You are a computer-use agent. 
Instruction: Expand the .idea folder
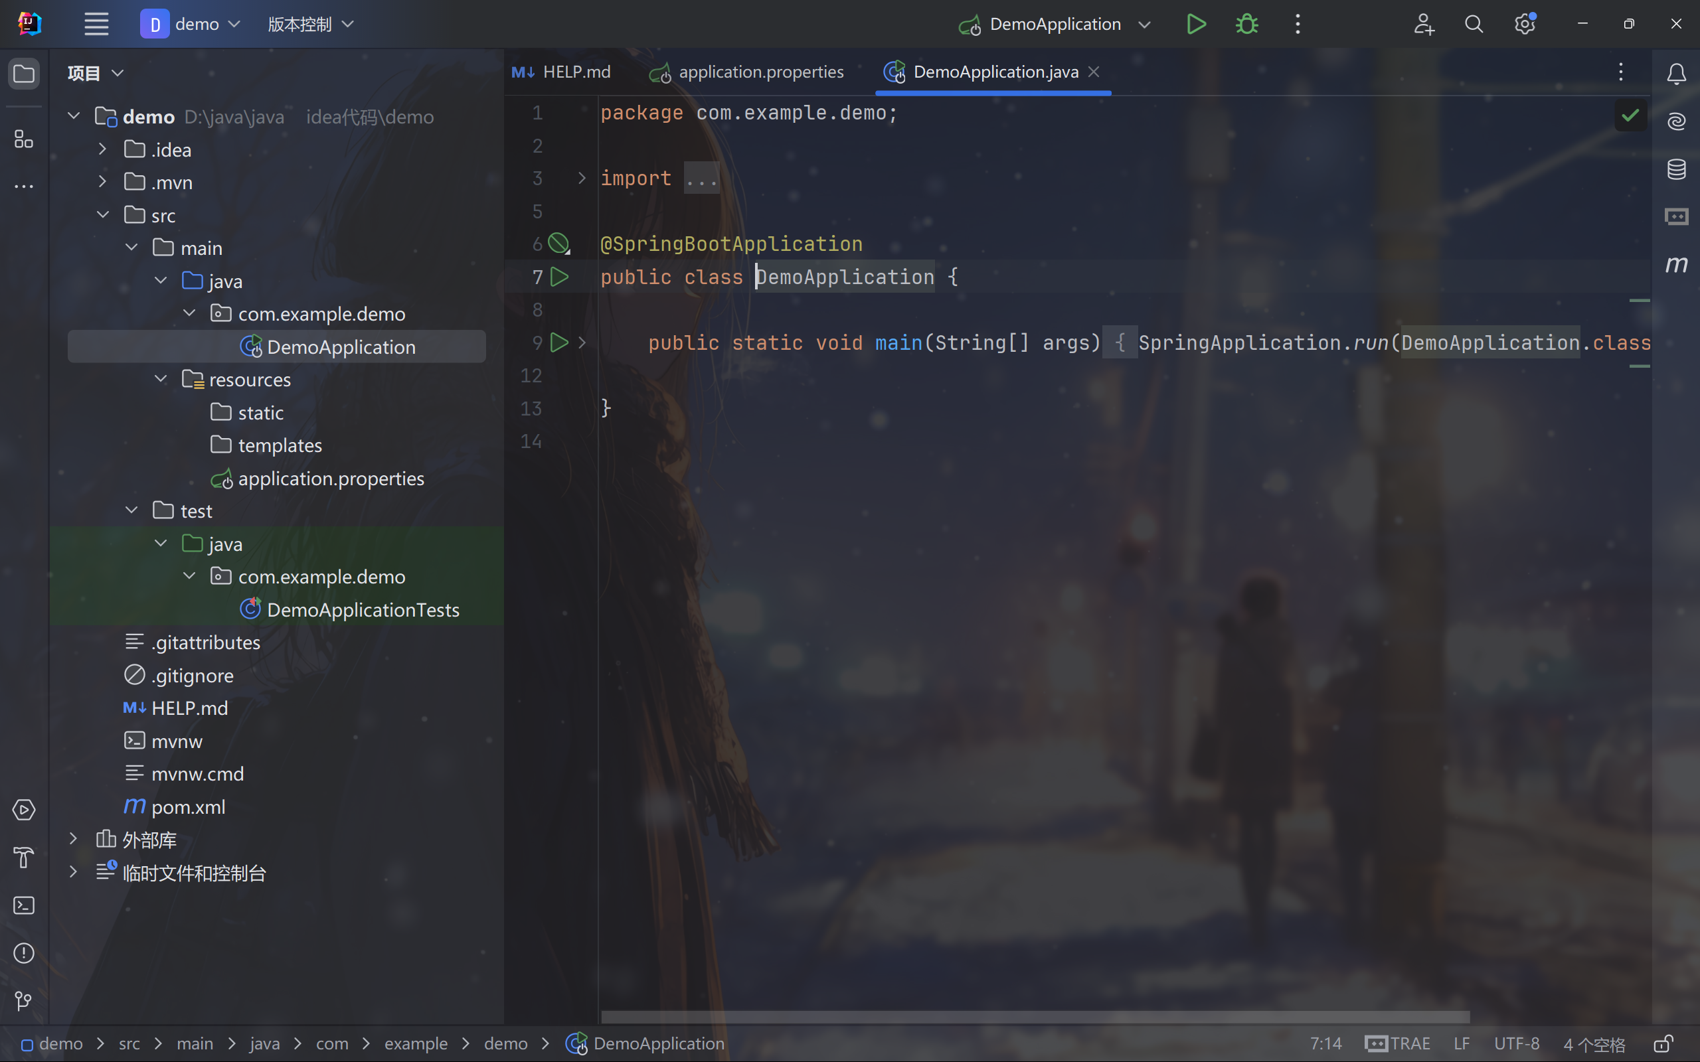102,149
